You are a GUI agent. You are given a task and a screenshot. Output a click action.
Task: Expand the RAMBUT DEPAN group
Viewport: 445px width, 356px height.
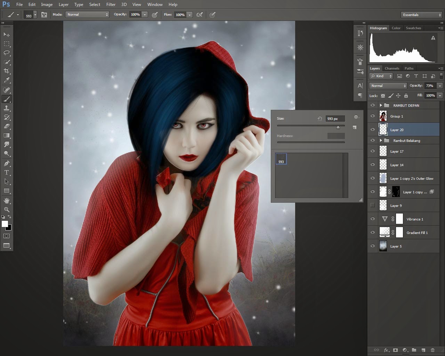pyautogui.click(x=381, y=105)
